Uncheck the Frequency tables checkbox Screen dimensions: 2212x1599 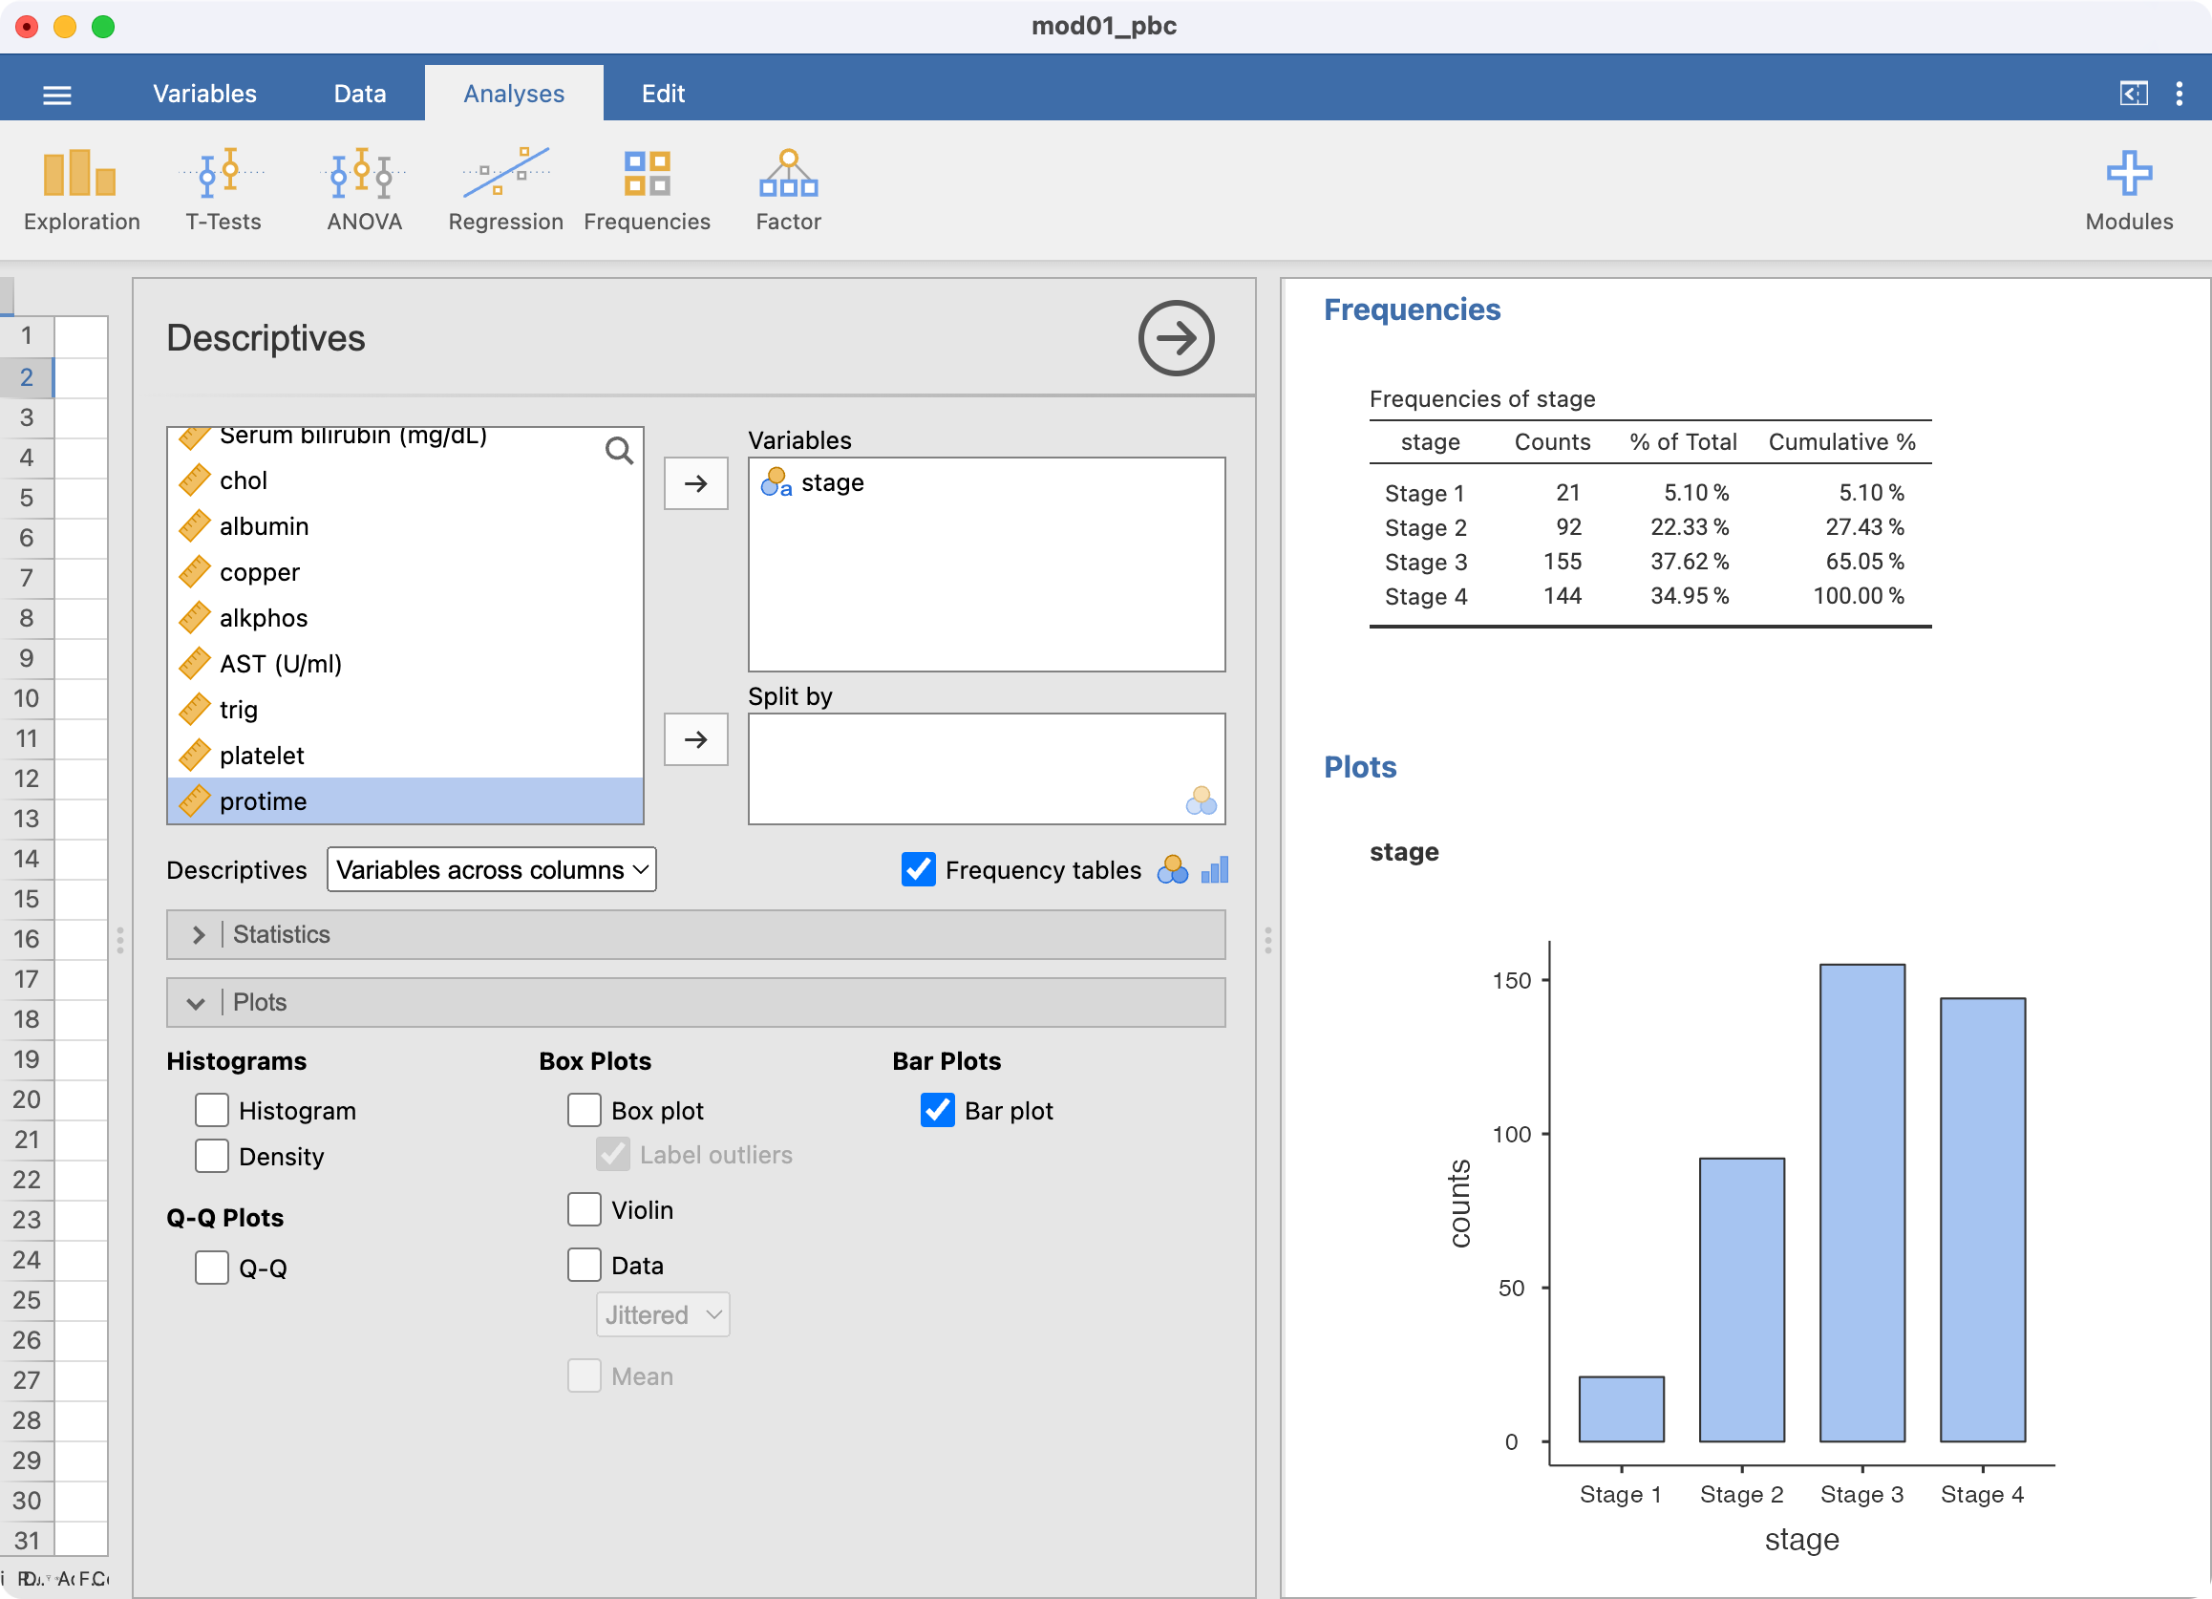coord(918,869)
